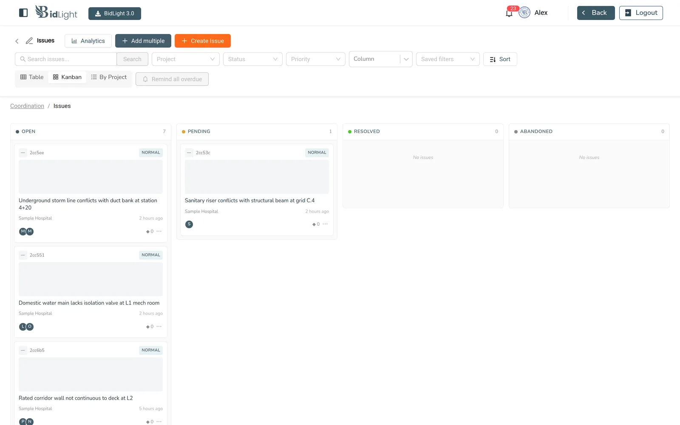
Task: Click the dash icon on card 2cc5ee
Action: (23, 153)
